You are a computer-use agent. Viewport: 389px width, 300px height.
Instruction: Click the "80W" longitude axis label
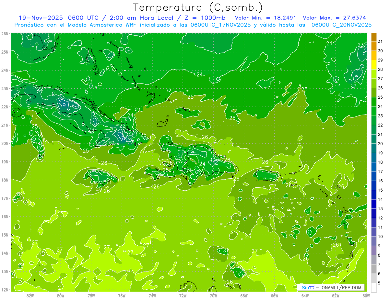coord(61,295)
